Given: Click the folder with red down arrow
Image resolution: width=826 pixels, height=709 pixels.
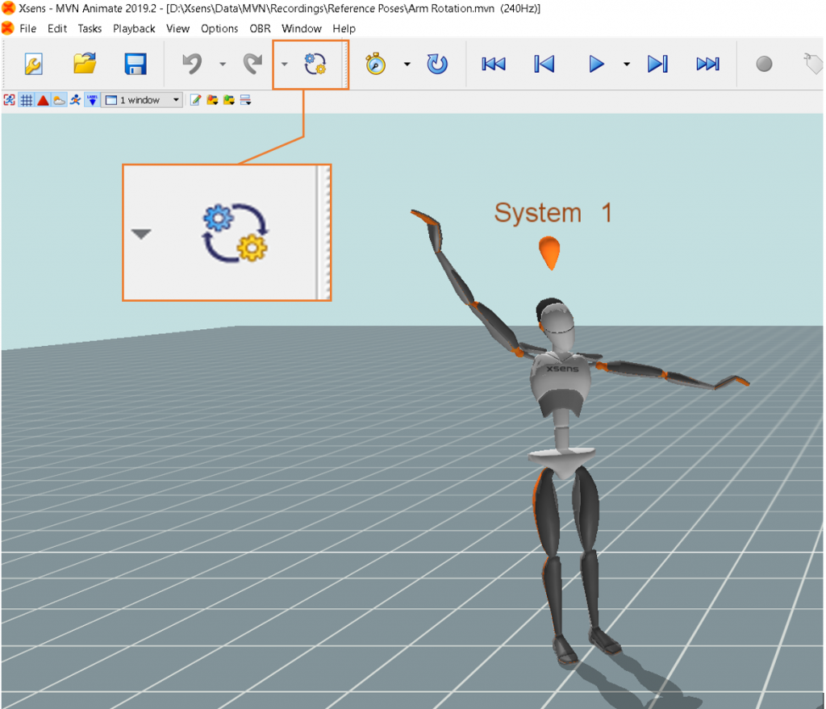Looking at the screenshot, I should point(212,100).
